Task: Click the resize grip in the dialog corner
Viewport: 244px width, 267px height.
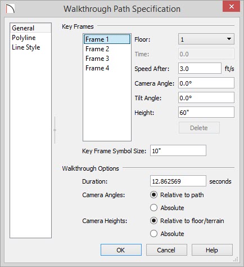Action: (236, 259)
